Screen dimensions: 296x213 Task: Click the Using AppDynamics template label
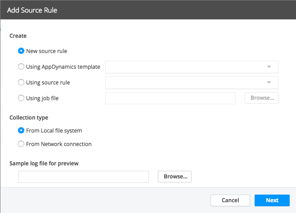pos(63,67)
